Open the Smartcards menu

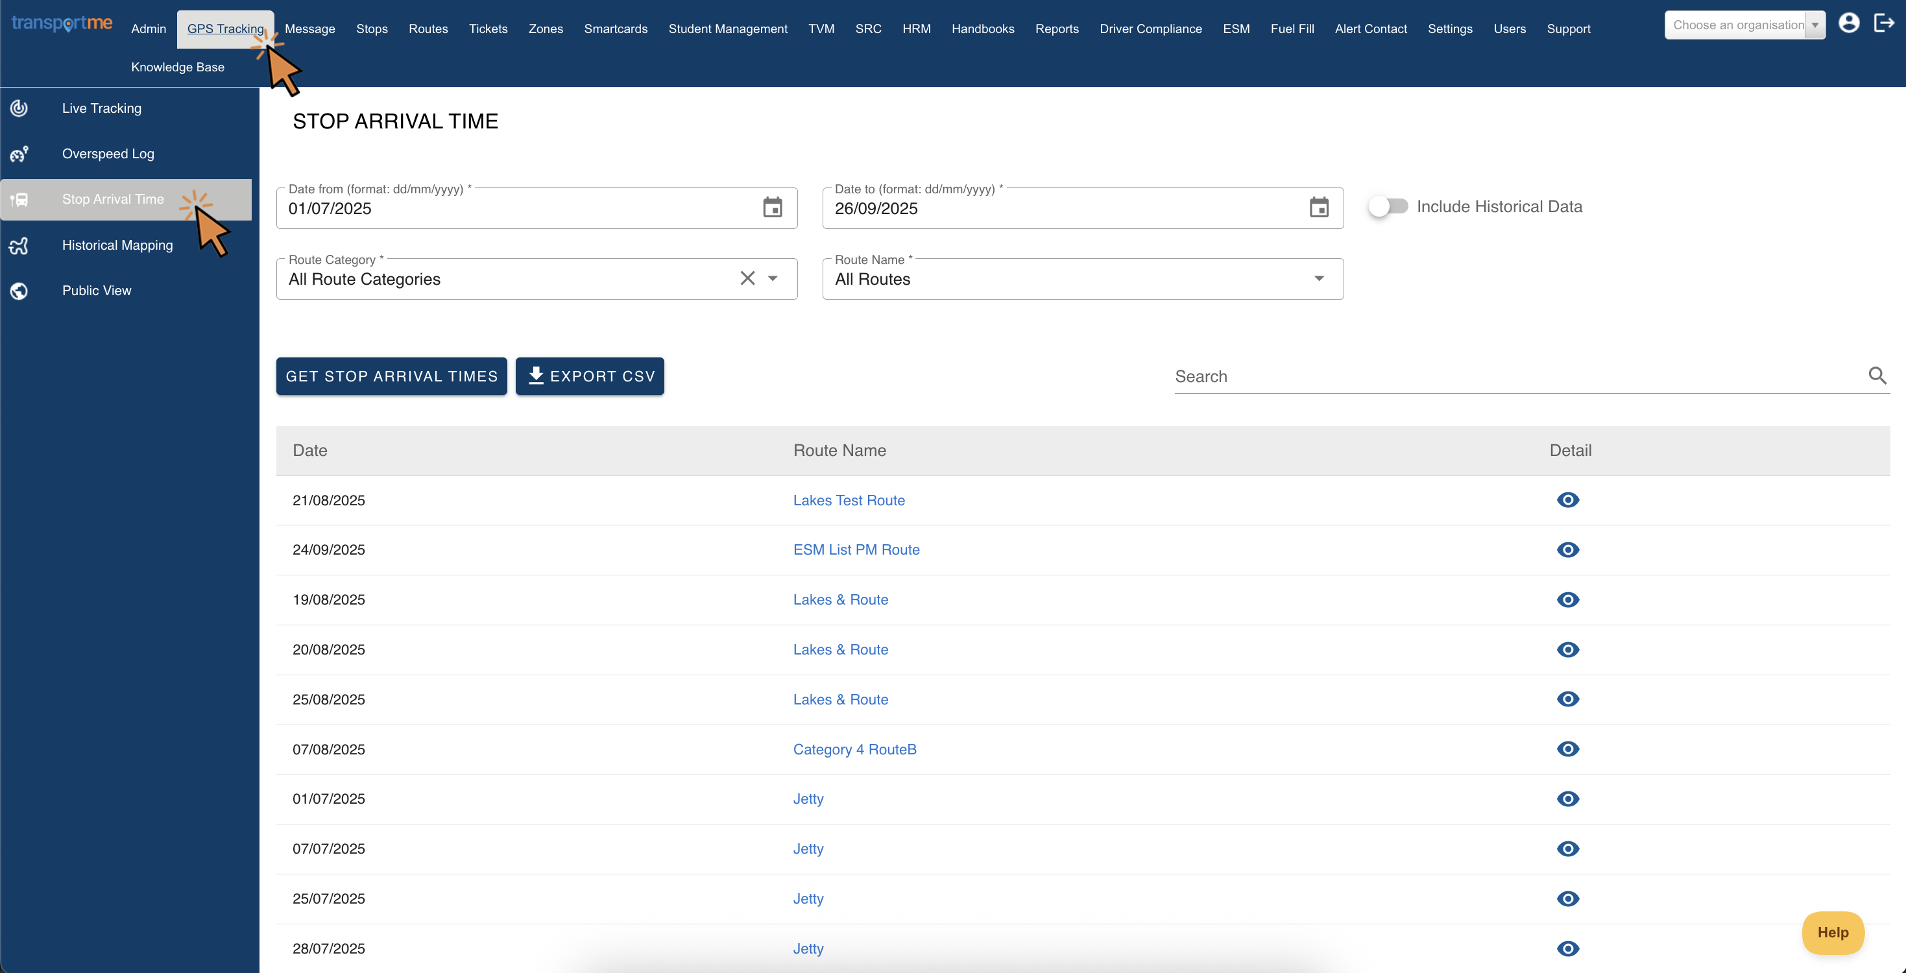tap(616, 29)
